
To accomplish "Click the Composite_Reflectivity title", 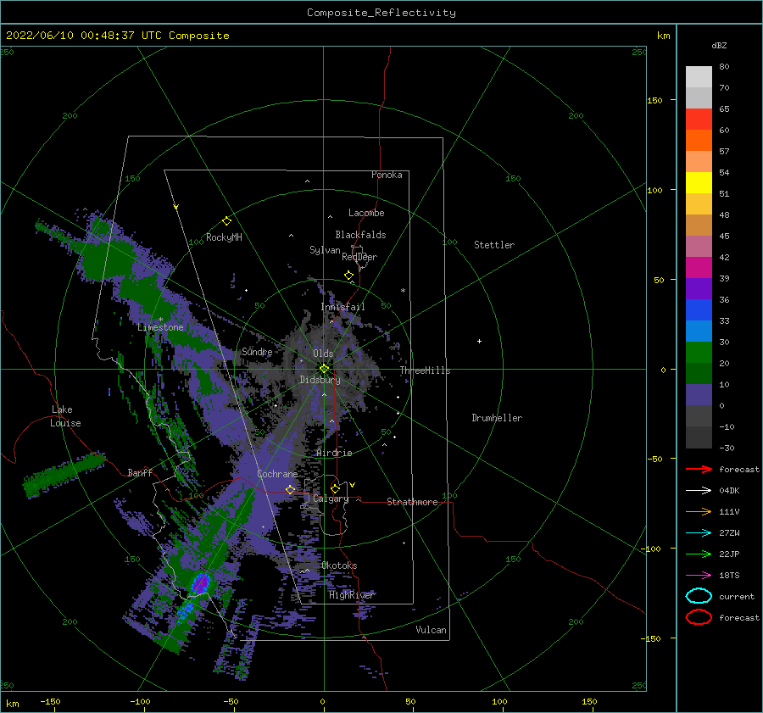I will [x=381, y=13].
